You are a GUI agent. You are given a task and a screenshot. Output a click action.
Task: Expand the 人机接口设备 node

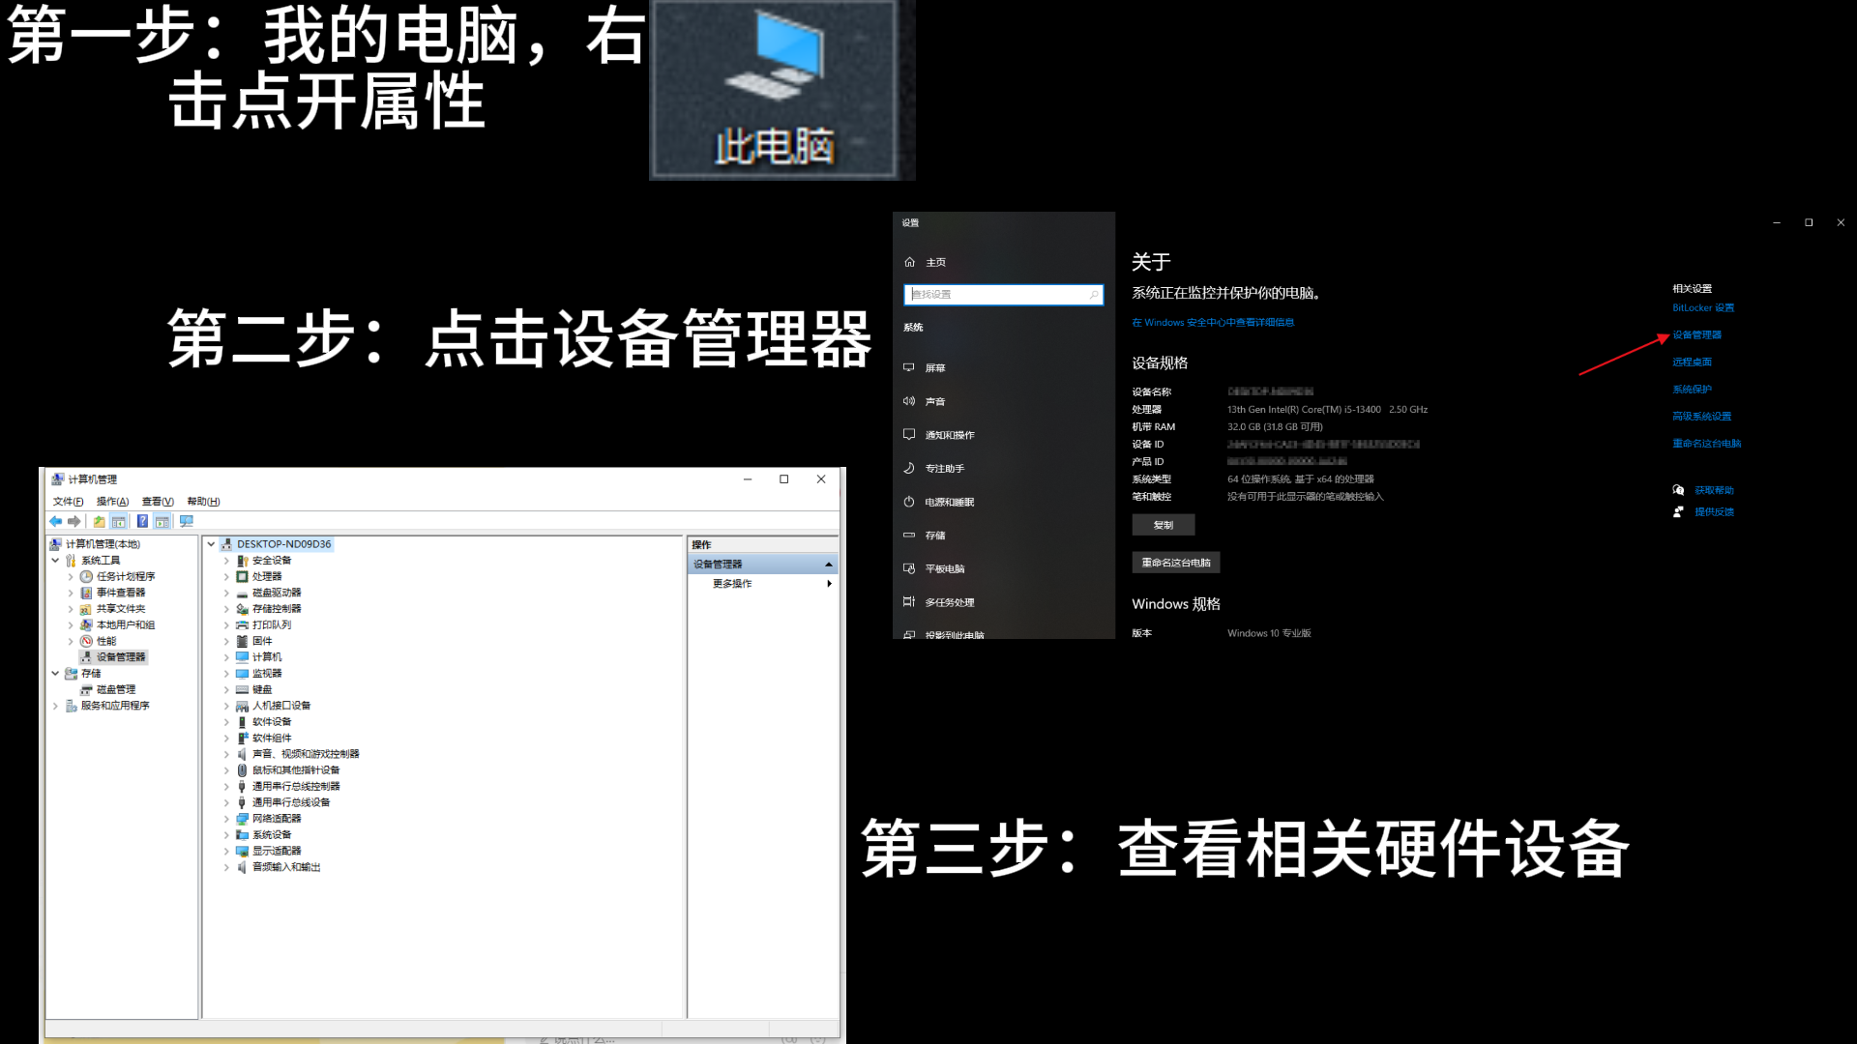(226, 706)
